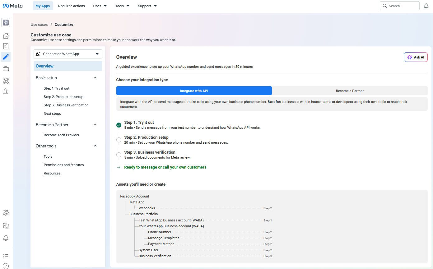Open Step 3. Business verification in sidebar
Viewport: 433px width, 269px height.
coord(66,105)
